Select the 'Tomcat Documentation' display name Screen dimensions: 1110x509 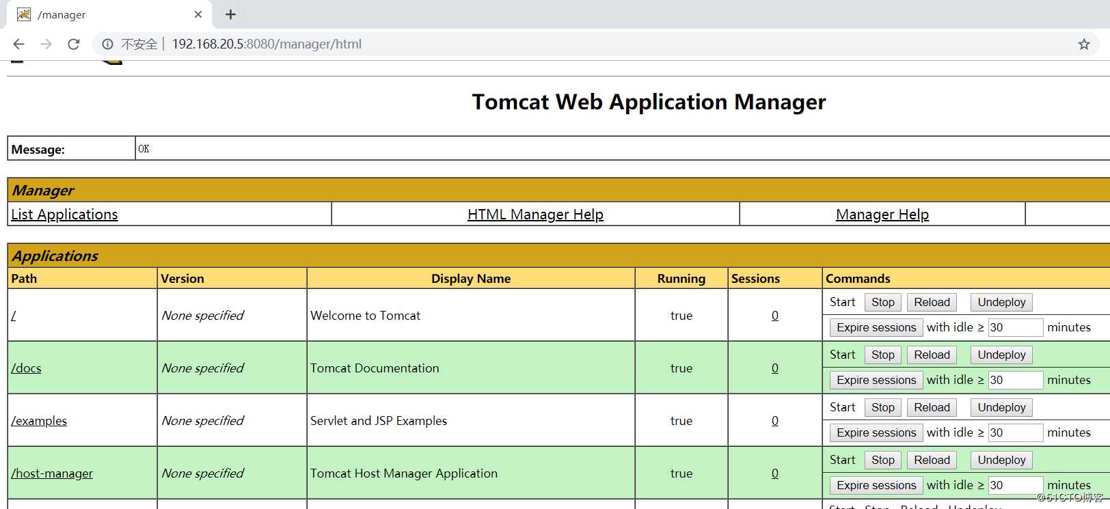pos(375,368)
